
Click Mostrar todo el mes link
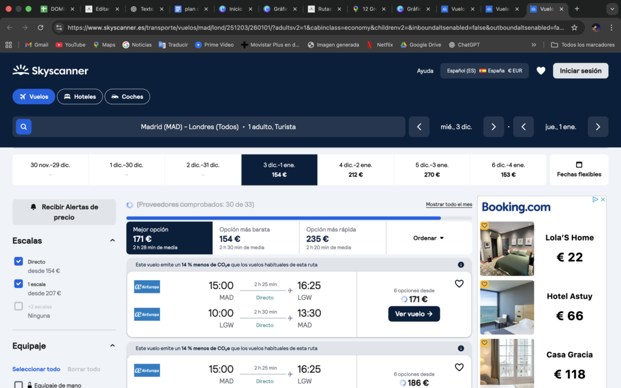(x=449, y=205)
